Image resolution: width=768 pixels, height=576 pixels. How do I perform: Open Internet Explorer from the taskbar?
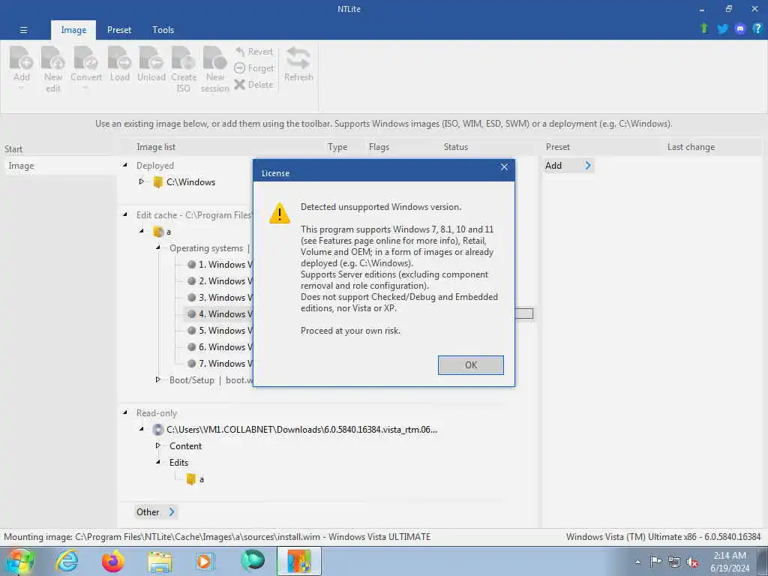[67, 561]
